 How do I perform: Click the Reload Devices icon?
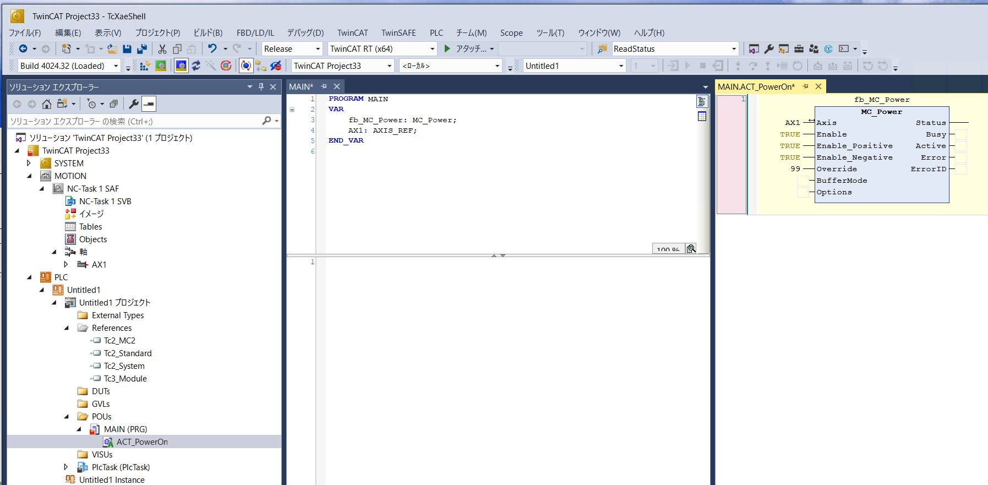[196, 66]
